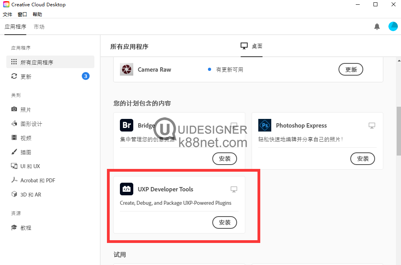Minimize the Creative Cloud Desktop window
The image size is (401, 265).
click(358, 5)
